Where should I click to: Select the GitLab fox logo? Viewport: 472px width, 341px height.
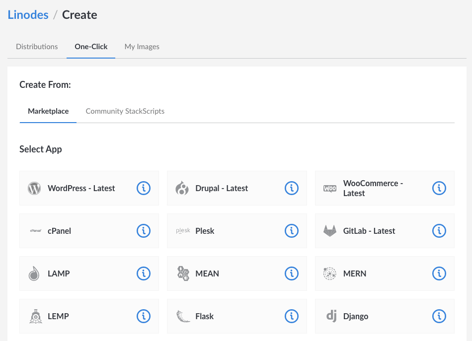(x=329, y=231)
